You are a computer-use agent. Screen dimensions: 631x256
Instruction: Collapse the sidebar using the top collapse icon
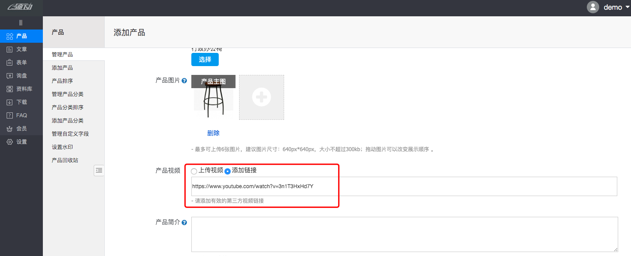[21, 22]
